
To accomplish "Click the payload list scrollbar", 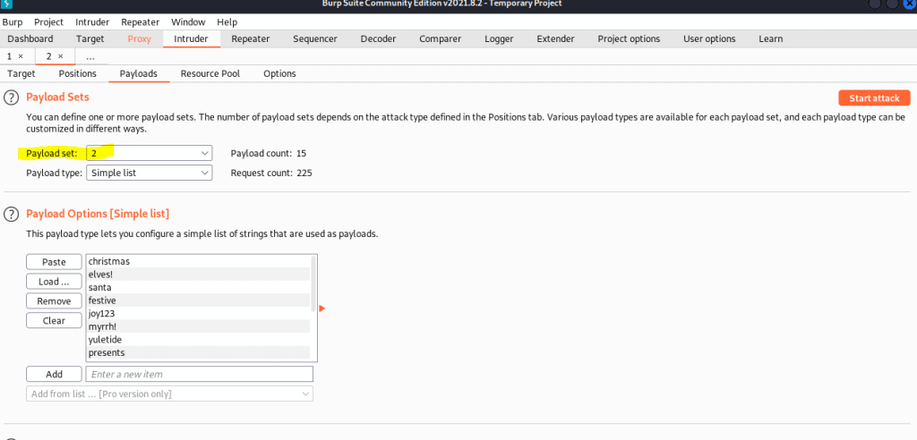I will click(314, 283).
